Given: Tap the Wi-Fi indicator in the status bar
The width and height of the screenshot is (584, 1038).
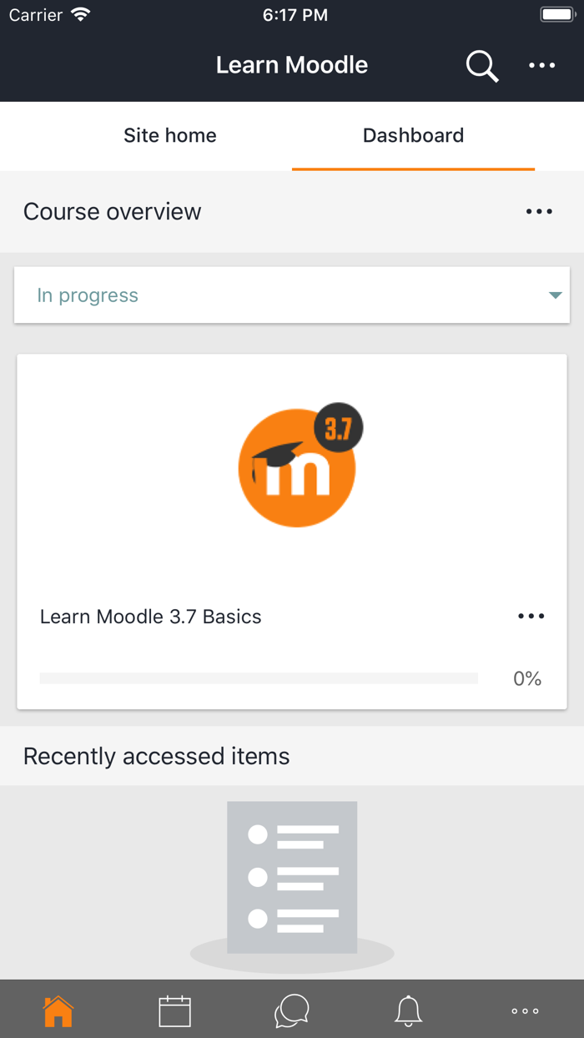Looking at the screenshot, I should [x=80, y=13].
